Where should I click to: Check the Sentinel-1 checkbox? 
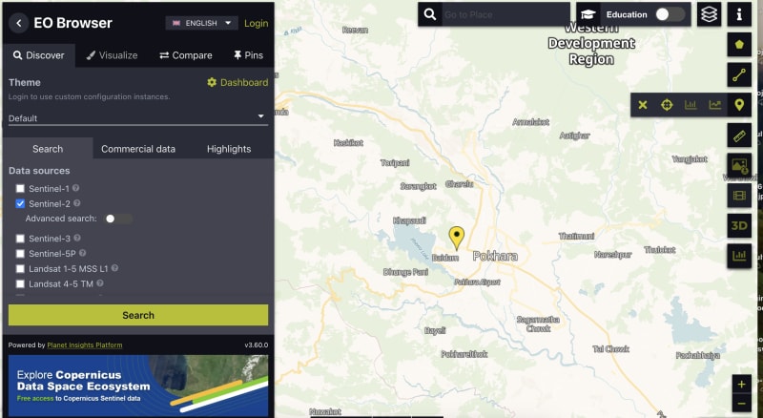(x=20, y=189)
